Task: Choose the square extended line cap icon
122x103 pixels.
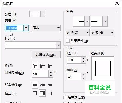Action: [x=50, y=85]
